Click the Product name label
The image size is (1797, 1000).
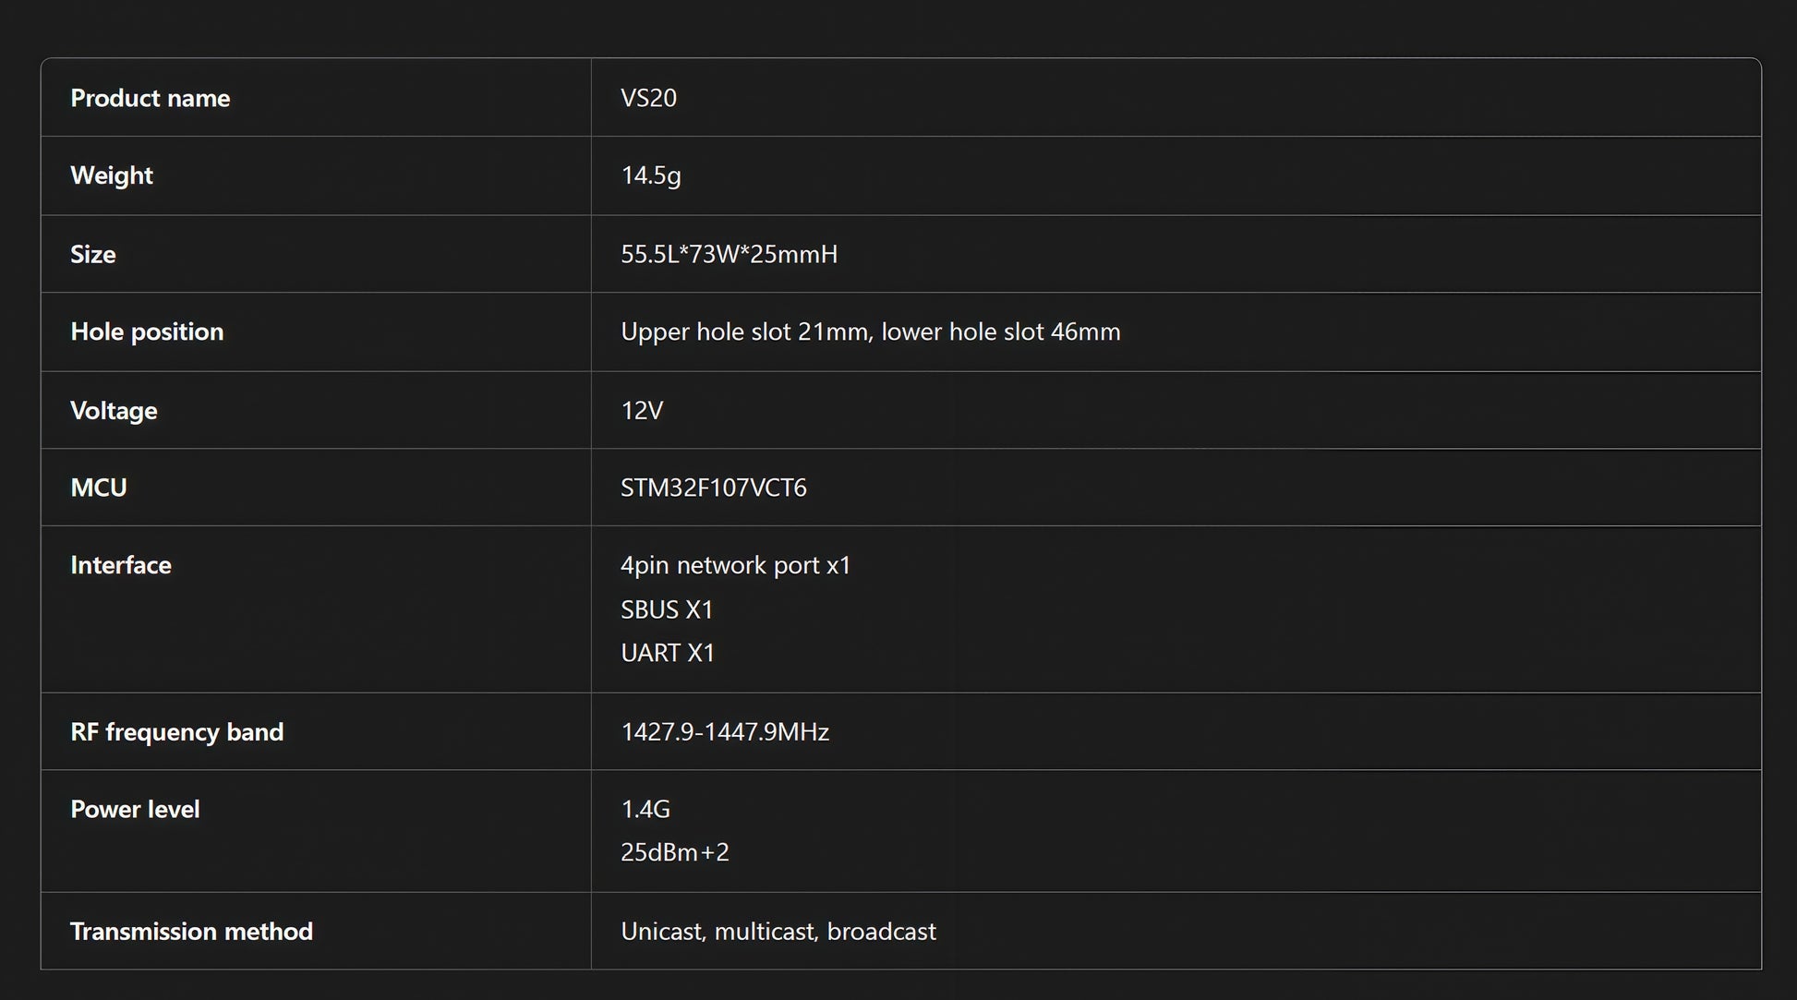pyautogui.click(x=151, y=98)
